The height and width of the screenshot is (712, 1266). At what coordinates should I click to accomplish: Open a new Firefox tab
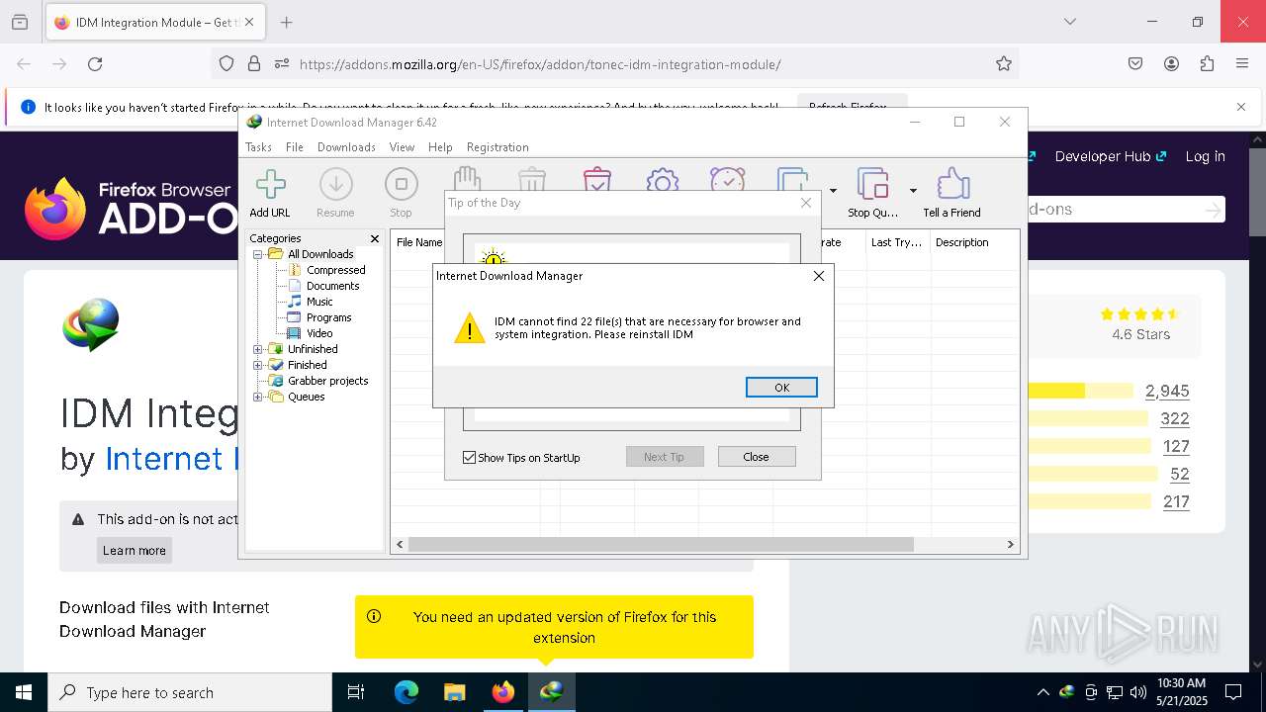click(286, 22)
